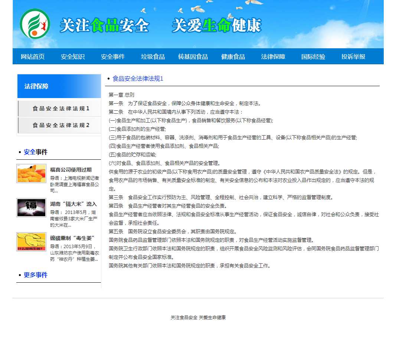The image size is (396, 341).
Task: Select 食品安全法律法规1 sidebar button
Action: point(60,108)
